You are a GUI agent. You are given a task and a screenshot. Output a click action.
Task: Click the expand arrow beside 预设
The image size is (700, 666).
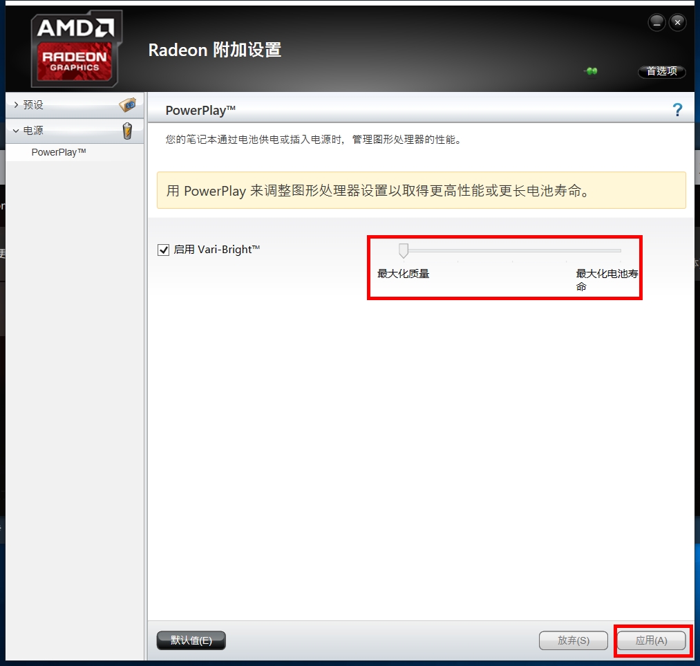coord(15,104)
